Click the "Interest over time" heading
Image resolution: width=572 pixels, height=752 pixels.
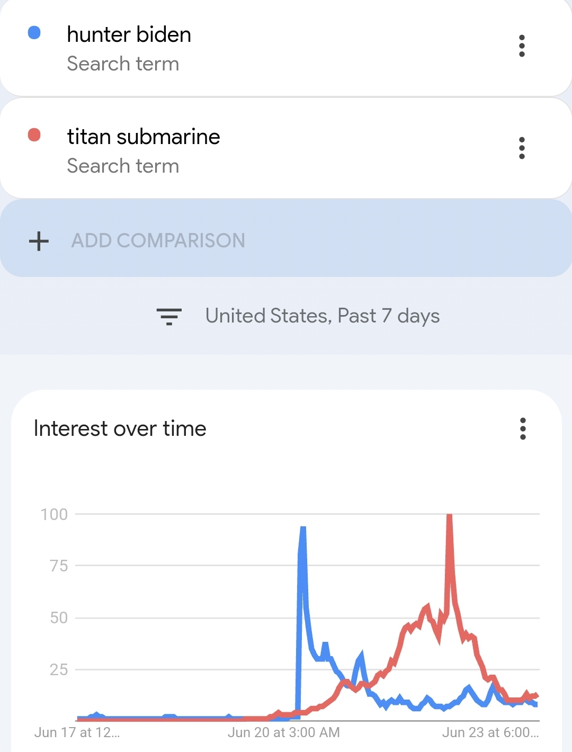pyautogui.click(x=120, y=428)
